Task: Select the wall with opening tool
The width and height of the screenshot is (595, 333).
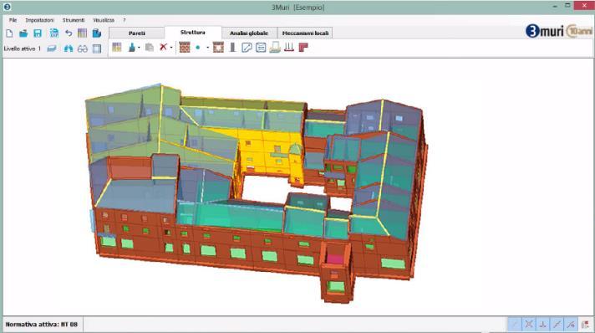Action: point(218,48)
